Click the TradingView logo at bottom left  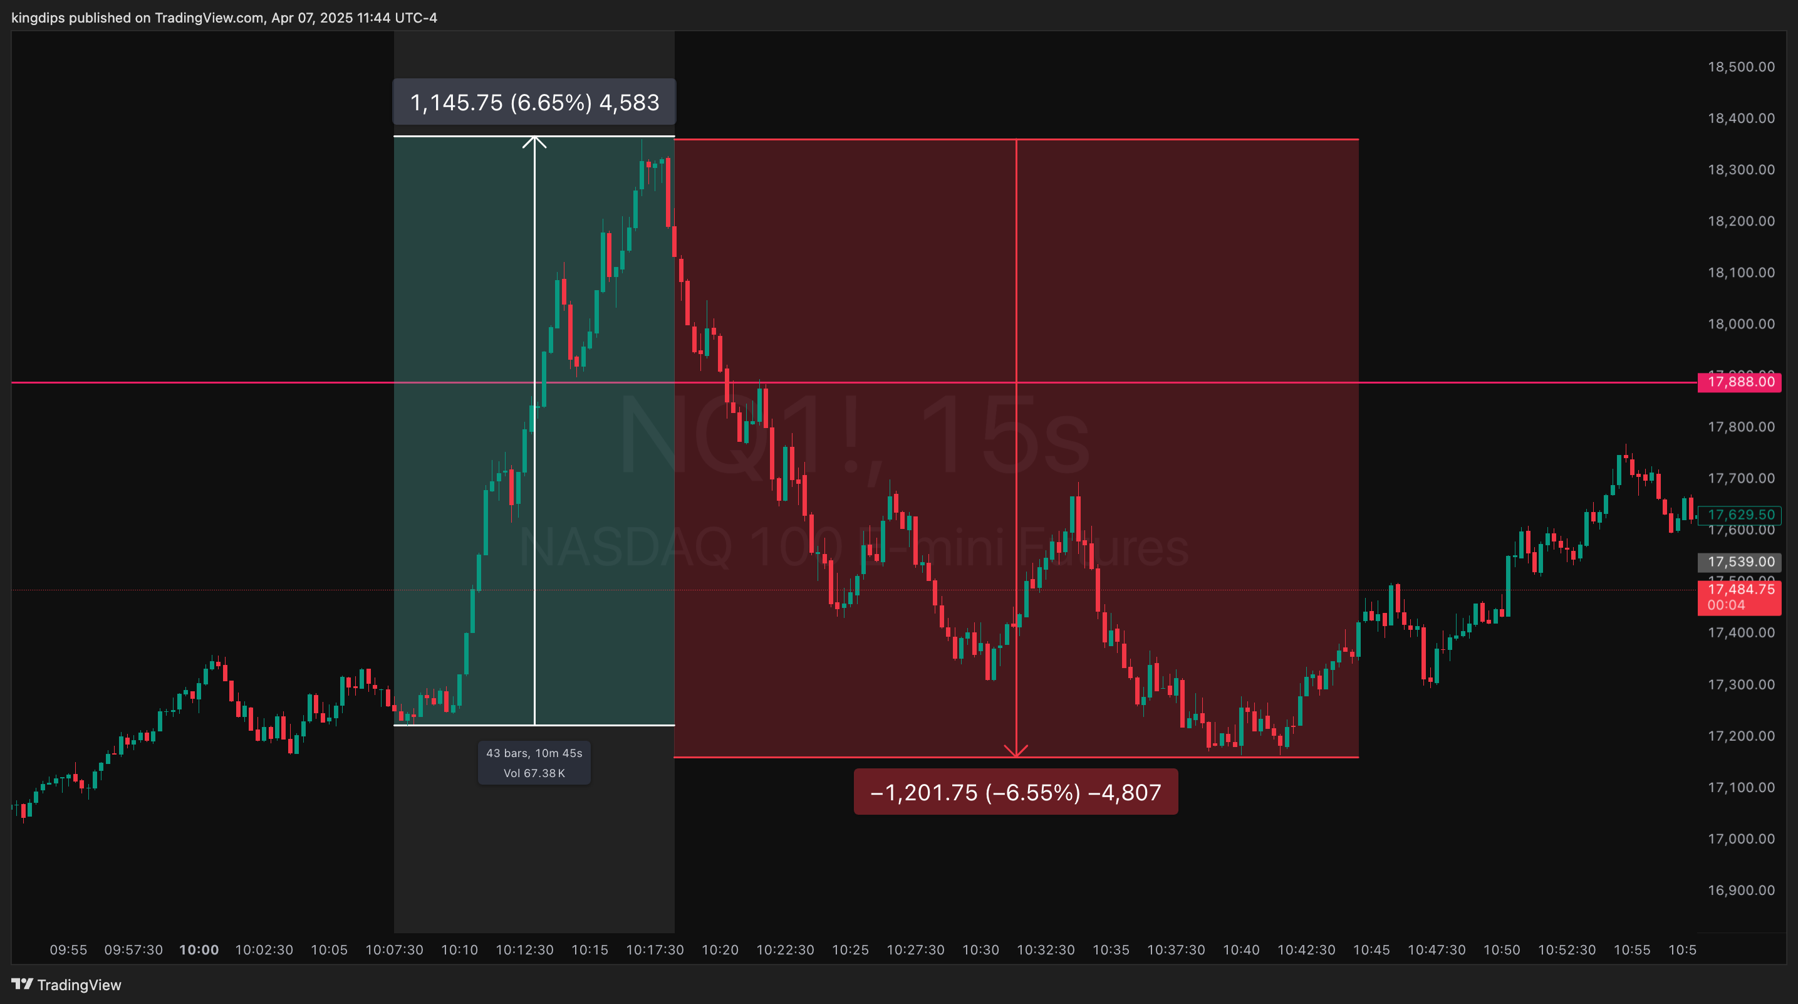(x=66, y=985)
